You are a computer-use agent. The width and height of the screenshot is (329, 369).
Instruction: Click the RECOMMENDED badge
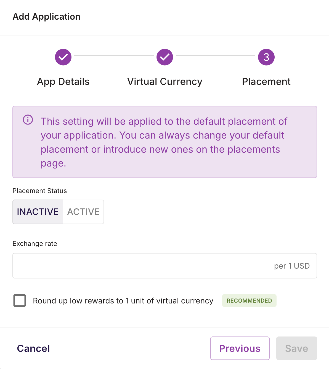click(x=249, y=301)
